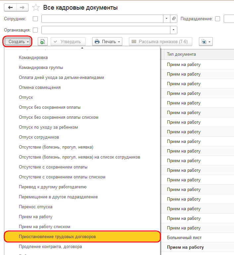
Task: Click the Рассылка приказов (Т-6) envelope button
Action: coord(160,42)
